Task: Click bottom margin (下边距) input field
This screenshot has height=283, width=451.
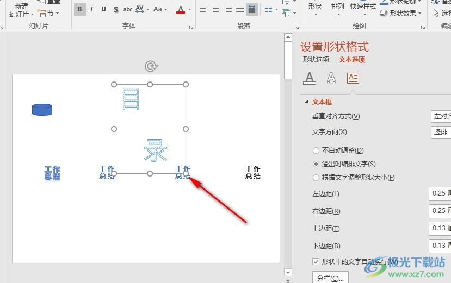Action: click(440, 246)
